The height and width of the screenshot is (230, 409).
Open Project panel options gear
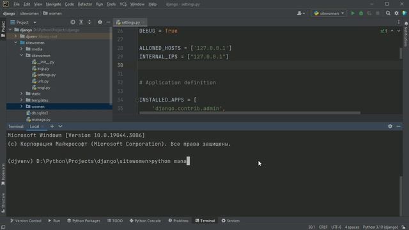[x=100, y=22]
